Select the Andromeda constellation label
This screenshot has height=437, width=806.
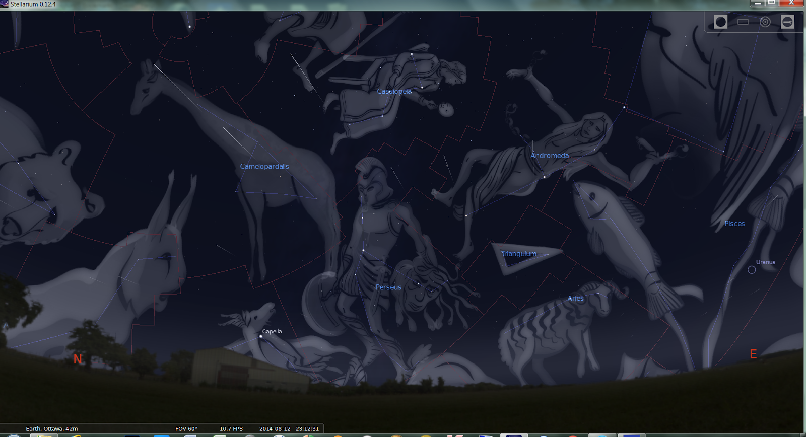coord(550,155)
